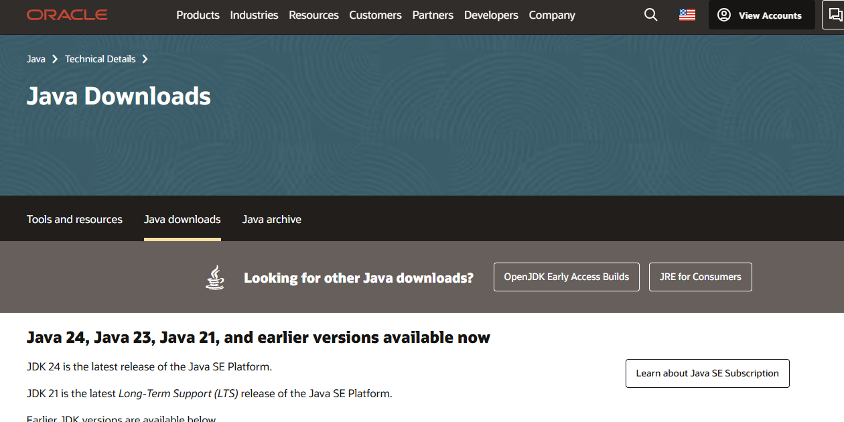Expand the Resources menu
The width and height of the screenshot is (844, 422).
(313, 15)
